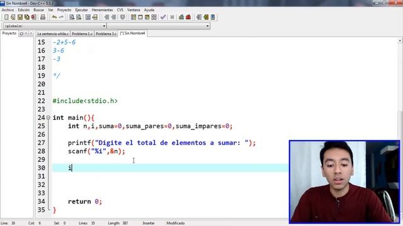Rebuild all using the four-squares icon

(154, 17)
